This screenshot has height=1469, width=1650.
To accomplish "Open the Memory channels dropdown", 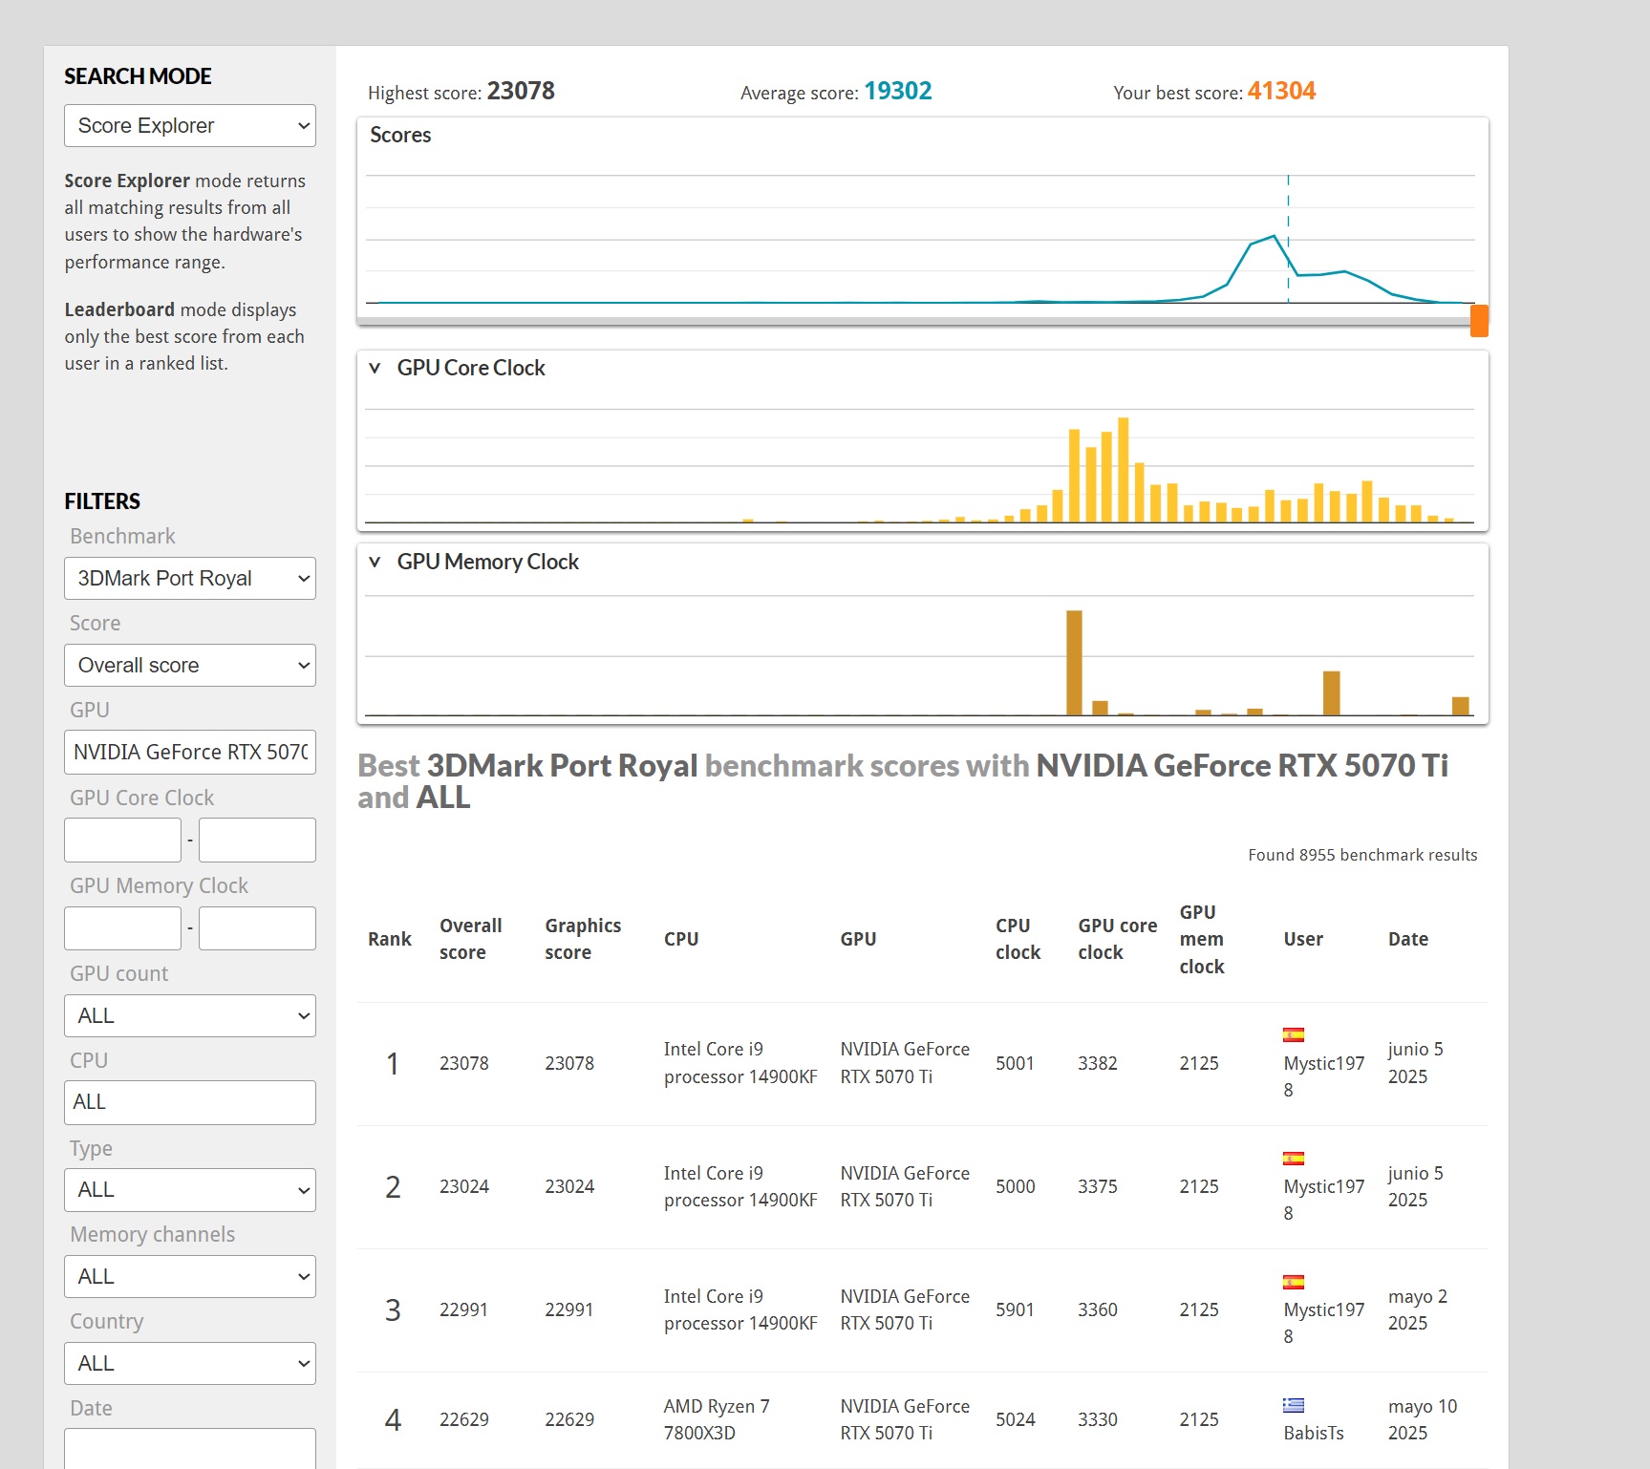I will 189,1277.
